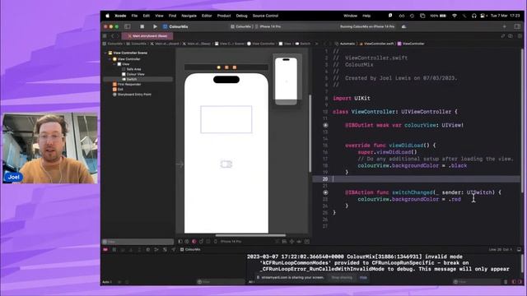527x296 pixels.
Task: Choose the iPhone 14 Pro run destination
Action: click(x=268, y=26)
